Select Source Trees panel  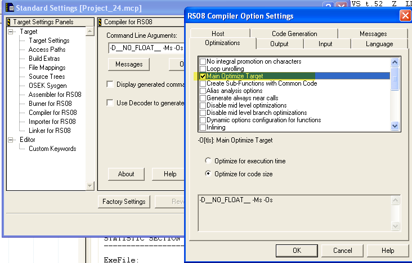point(47,77)
